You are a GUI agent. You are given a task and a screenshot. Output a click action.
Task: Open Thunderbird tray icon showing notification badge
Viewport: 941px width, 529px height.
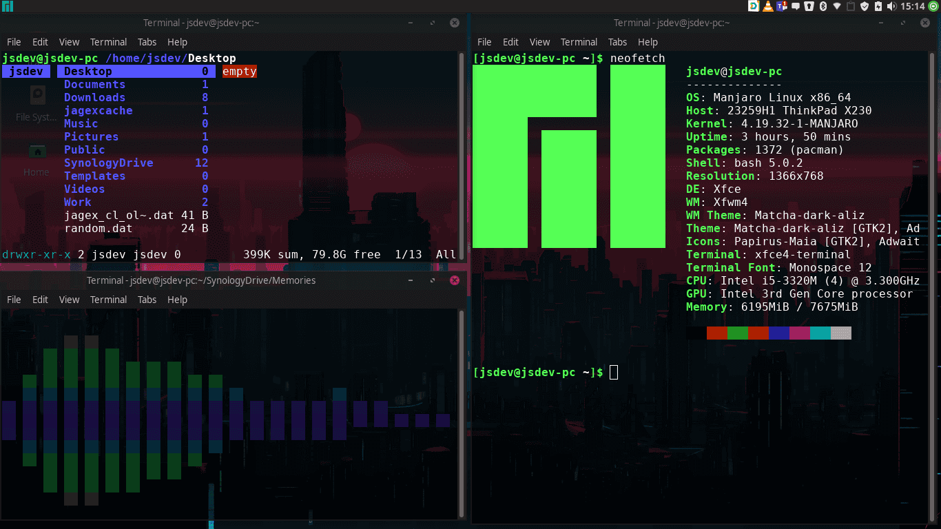coord(780,6)
